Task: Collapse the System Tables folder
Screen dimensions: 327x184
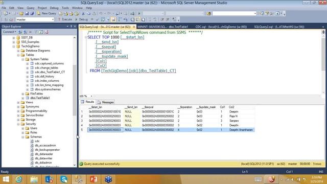Action: coord(22,59)
